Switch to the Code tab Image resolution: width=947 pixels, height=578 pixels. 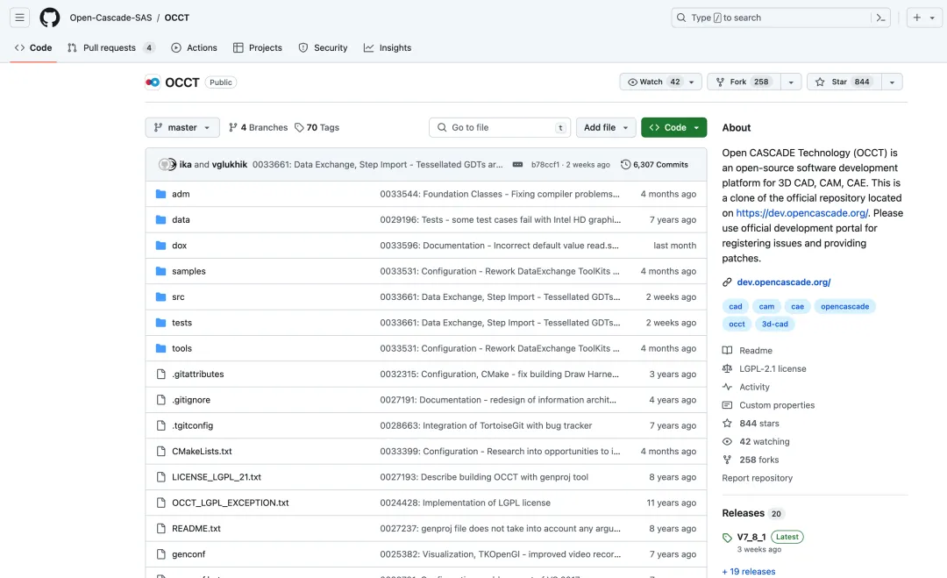(x=33, y=47)
